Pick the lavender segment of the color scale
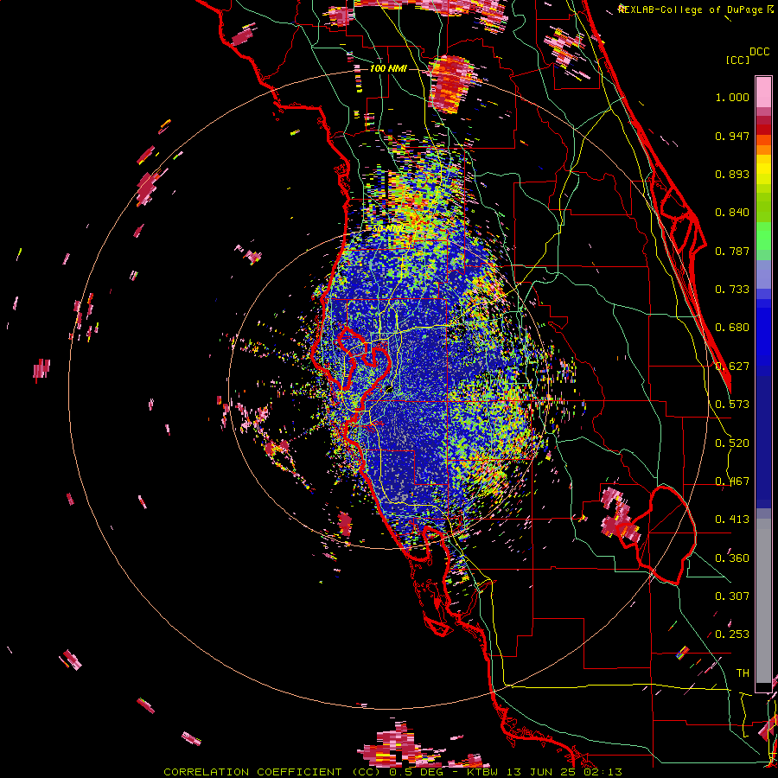This screenshot has height=778, width=778. click(763, 274)
